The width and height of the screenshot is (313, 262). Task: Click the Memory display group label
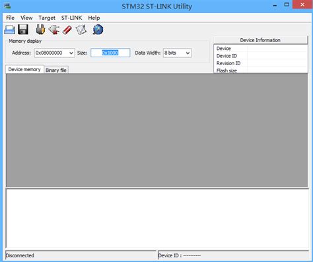click(x=25, y=41)
